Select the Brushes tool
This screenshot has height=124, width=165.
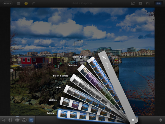(x=24, y=120)
